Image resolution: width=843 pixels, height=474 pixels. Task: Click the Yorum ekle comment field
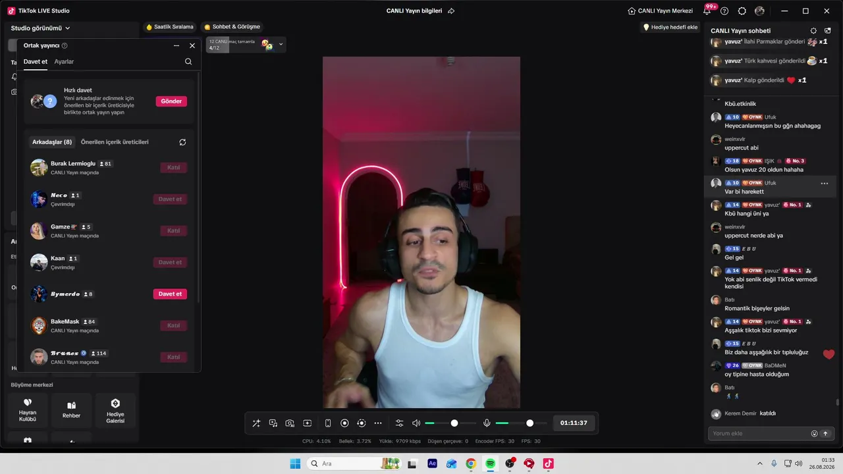point(759,433)
